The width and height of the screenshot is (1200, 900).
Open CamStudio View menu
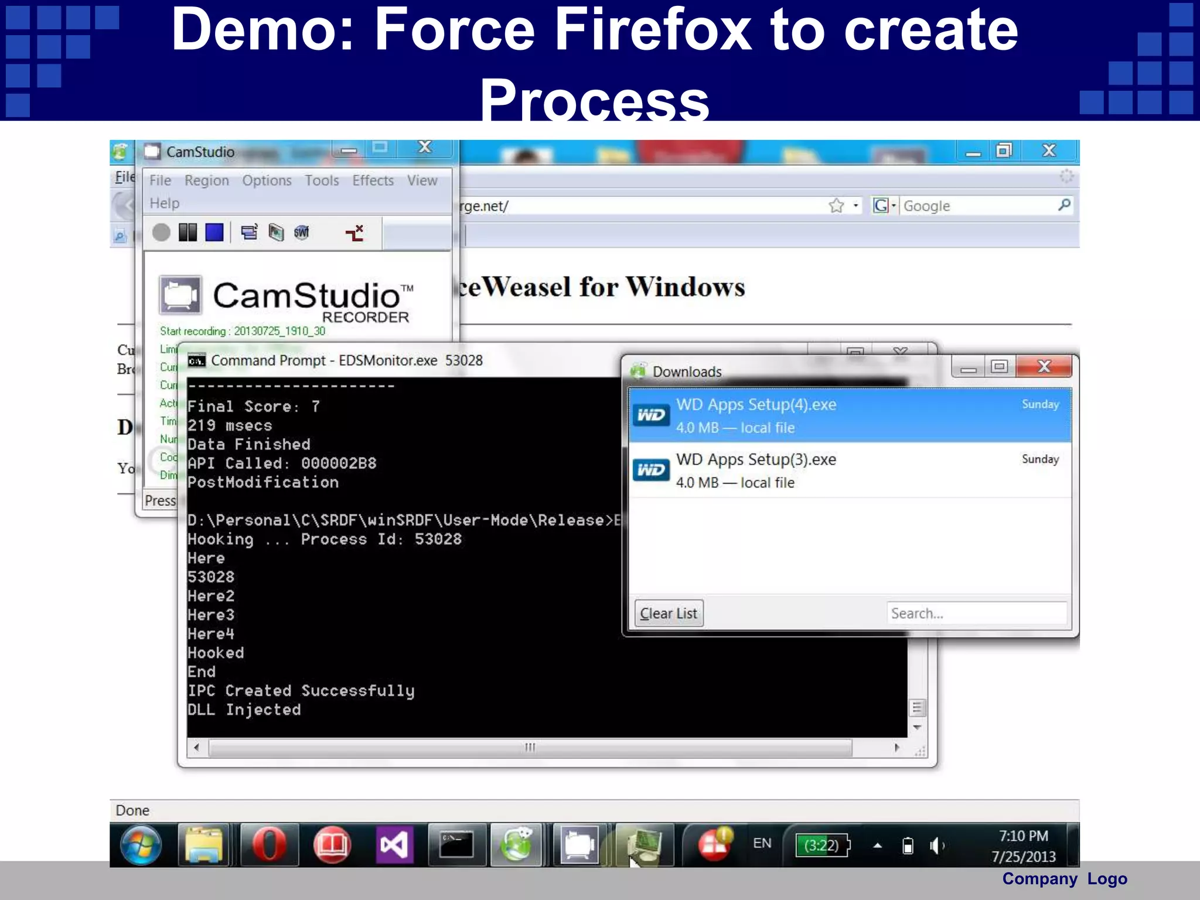point(422,180)
